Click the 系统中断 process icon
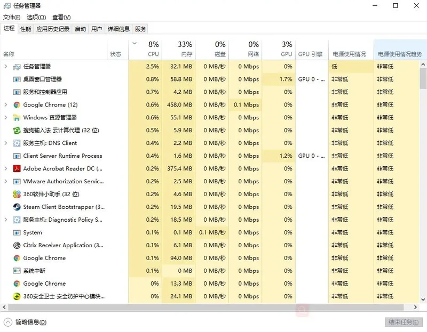Image resolution: width=427 pixels, height=332 pixels. [x=17, y=271]
